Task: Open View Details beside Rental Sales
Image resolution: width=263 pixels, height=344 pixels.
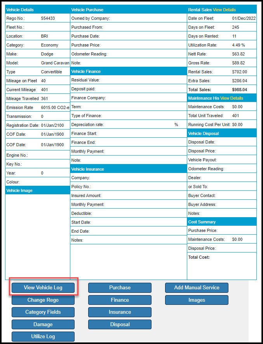Action: pos(224,10)
